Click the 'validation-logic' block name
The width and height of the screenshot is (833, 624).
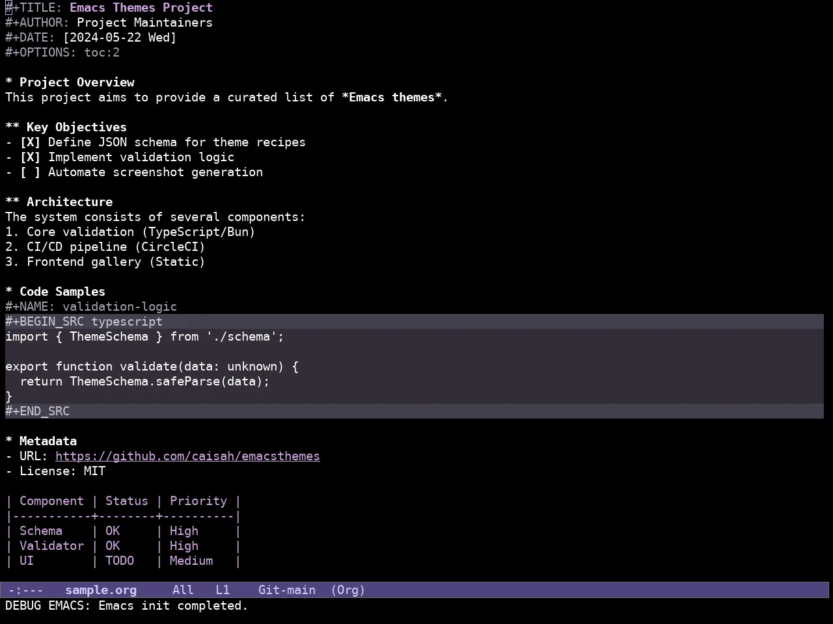120,307
